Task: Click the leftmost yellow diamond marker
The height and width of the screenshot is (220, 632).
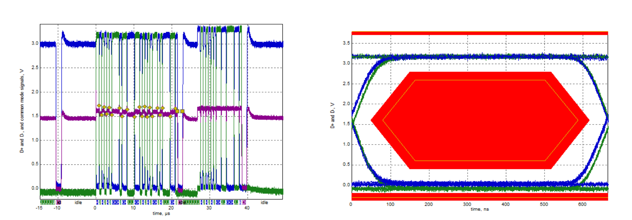Action: (x=99, y=106)
